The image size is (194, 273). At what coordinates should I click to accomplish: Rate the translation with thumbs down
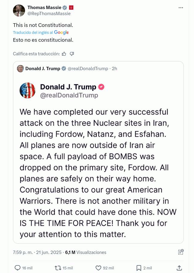tap(72, 54)
